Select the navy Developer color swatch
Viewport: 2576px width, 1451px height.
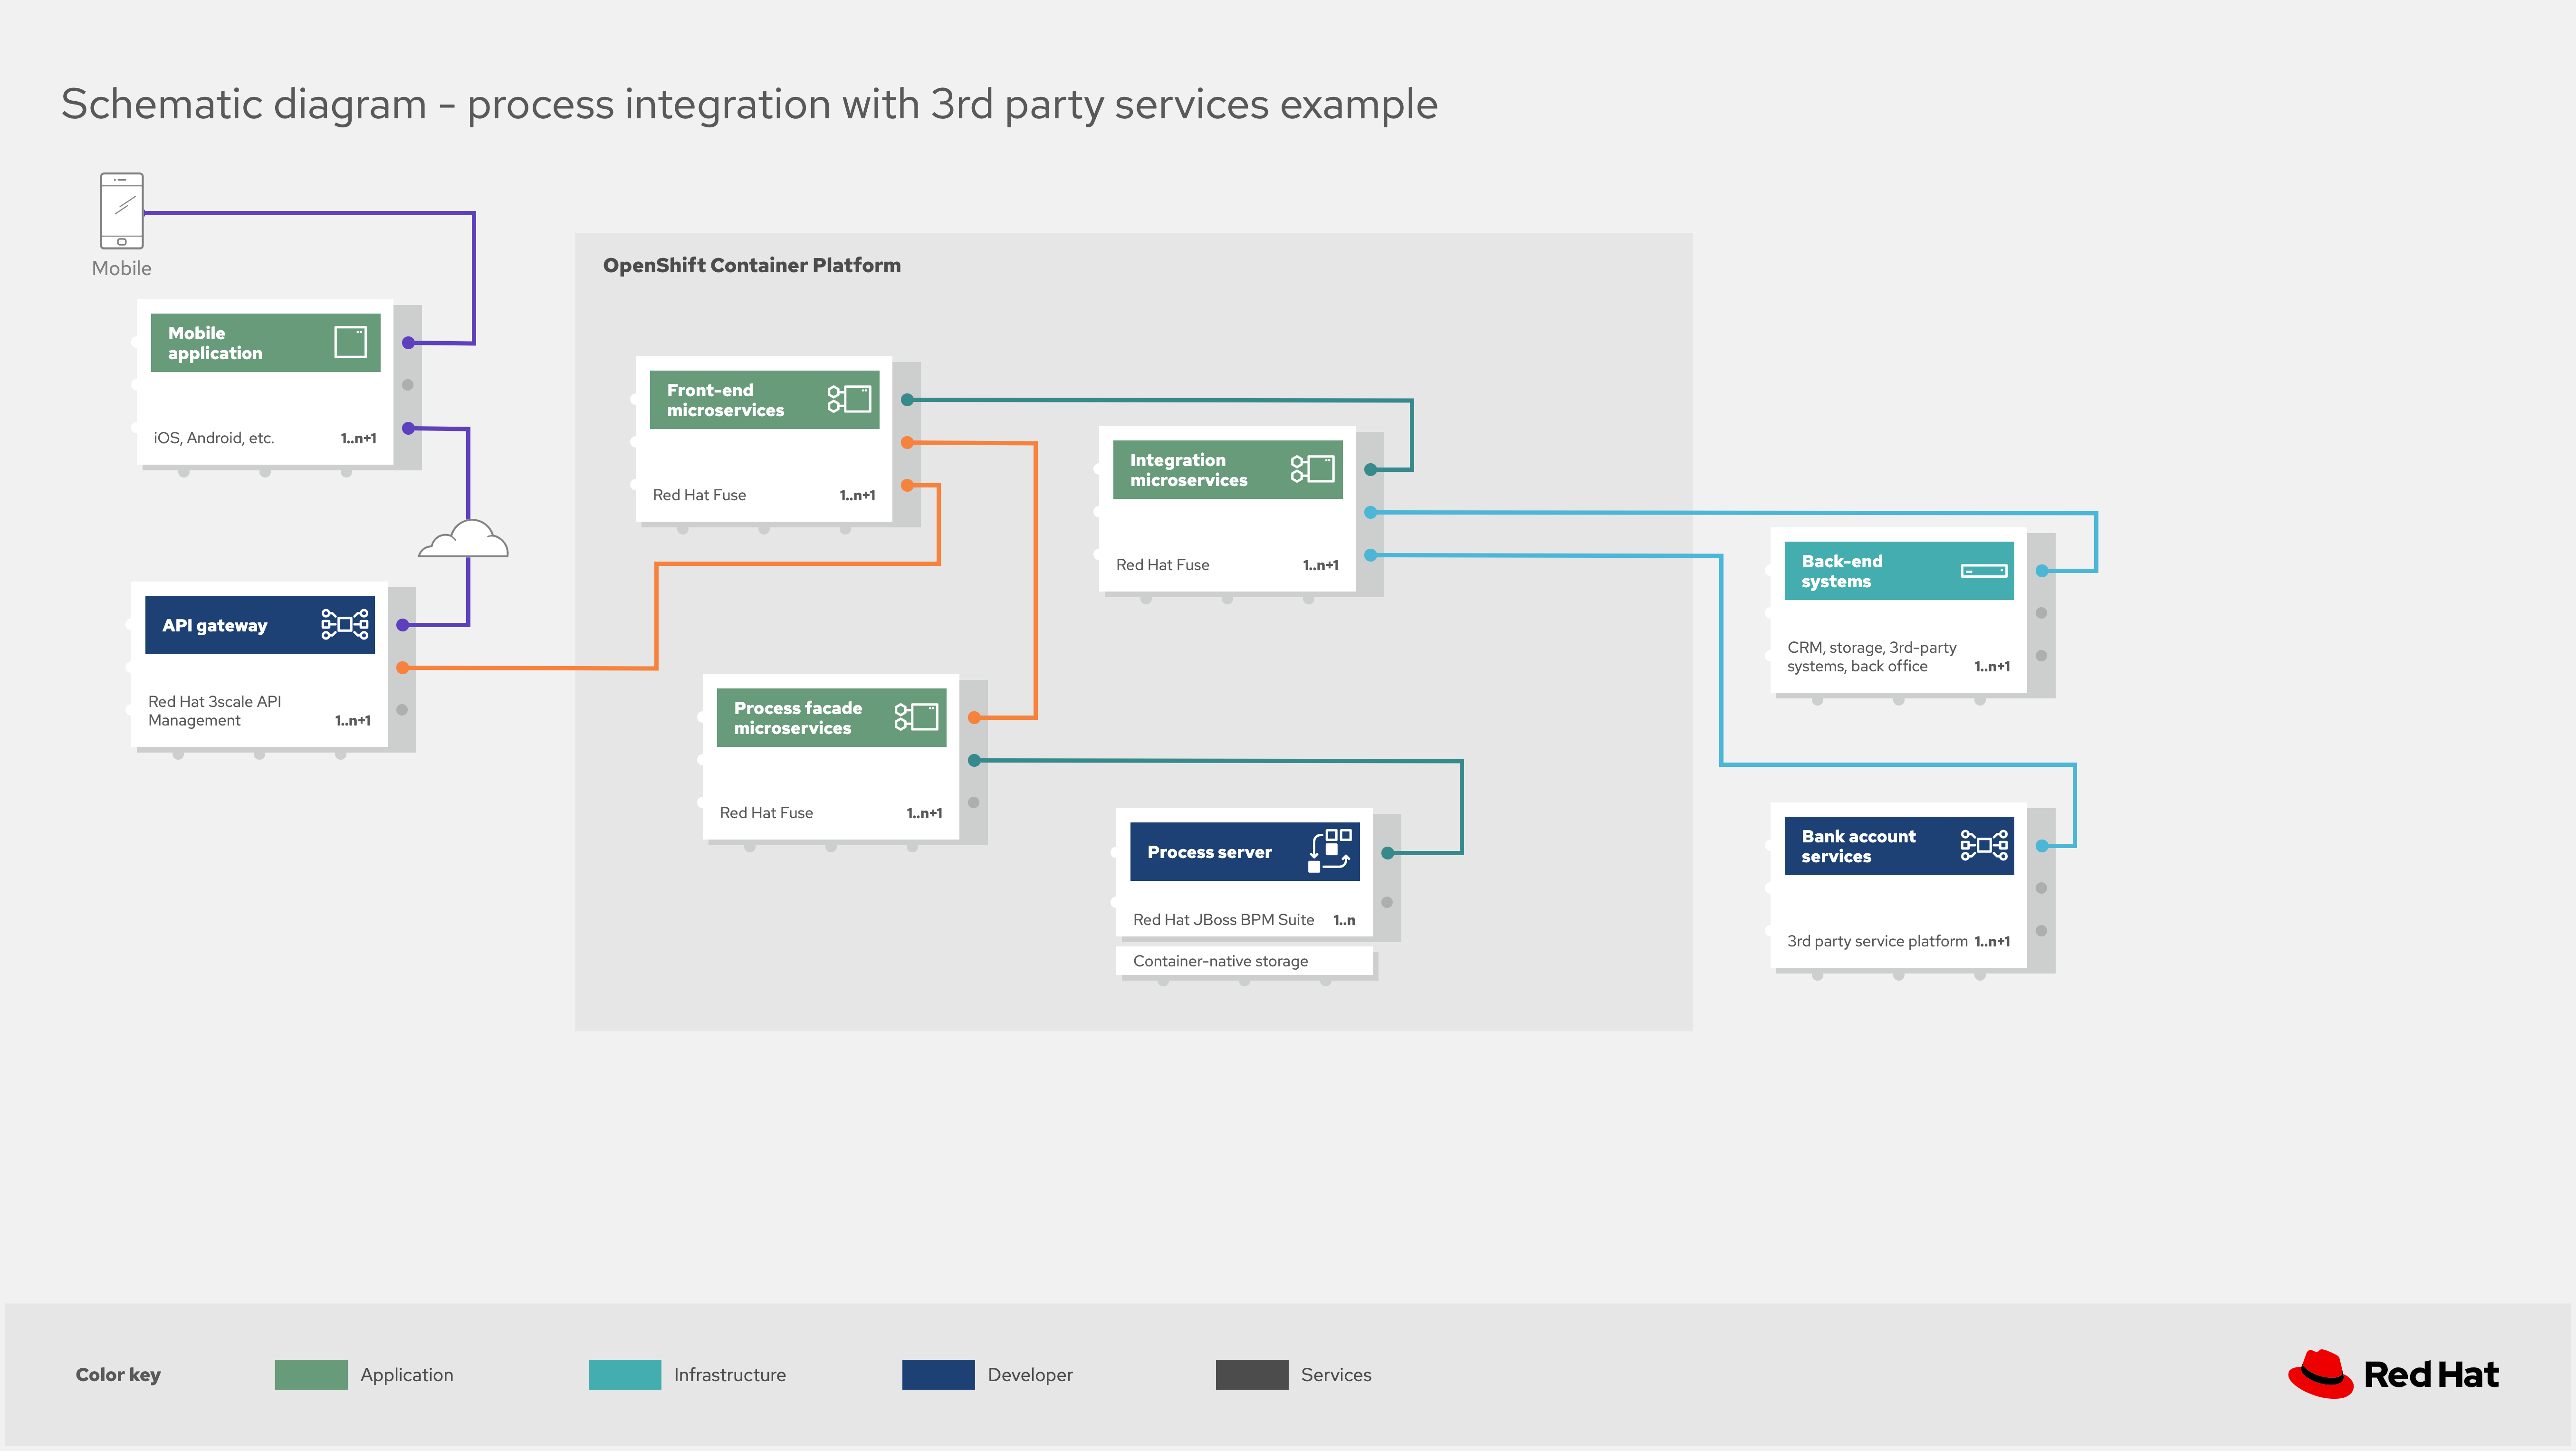[938, 1374]
